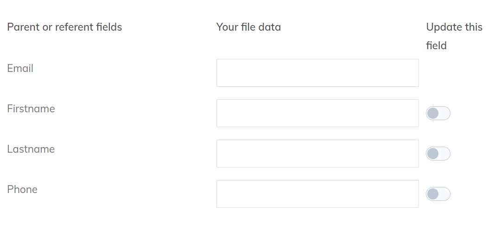The image size is (501, 232).
Task: Click the Email file data input
Action: pyautogui.click(x=317, y=73)
